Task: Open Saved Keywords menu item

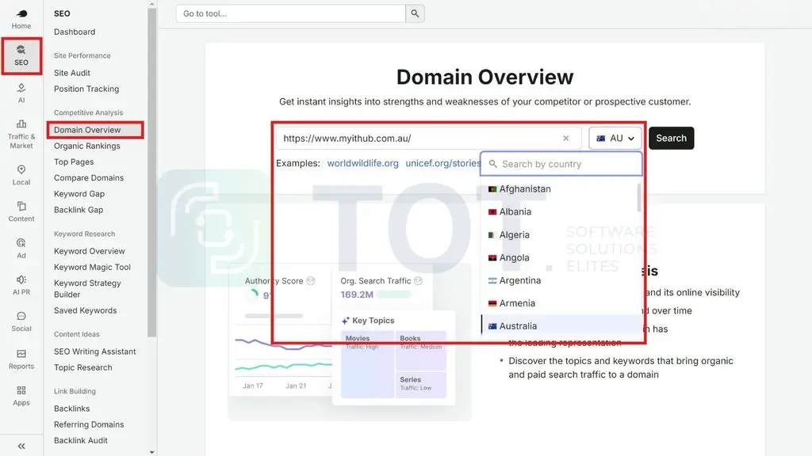Action: [x=86, y=310]
